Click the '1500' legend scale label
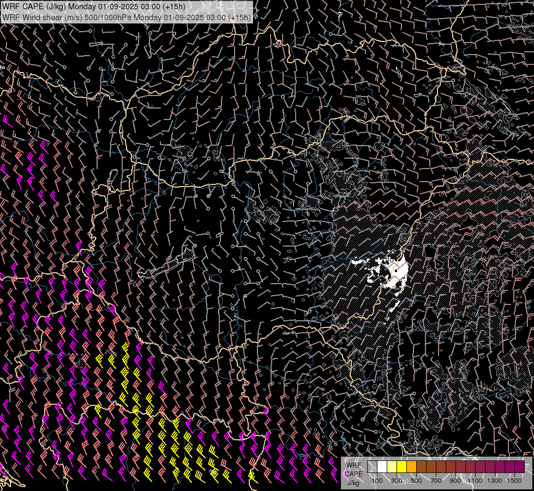The width and height of the screenshot is (534, 491). (514, 481)
